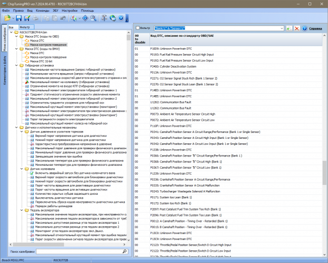Click the Код DTC column header
Viewport: 328px width, 263px height.
(236, 39)
